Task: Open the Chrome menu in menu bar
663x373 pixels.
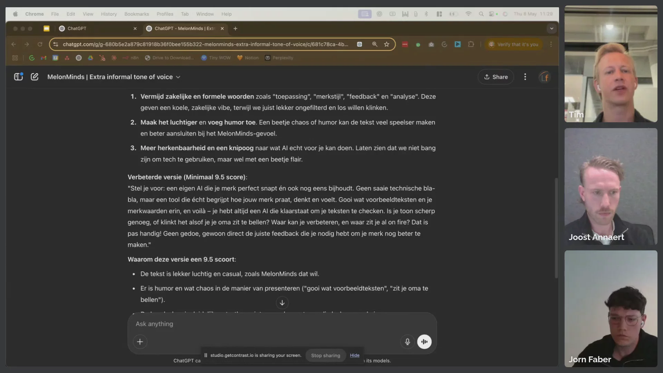Action: 35,14
